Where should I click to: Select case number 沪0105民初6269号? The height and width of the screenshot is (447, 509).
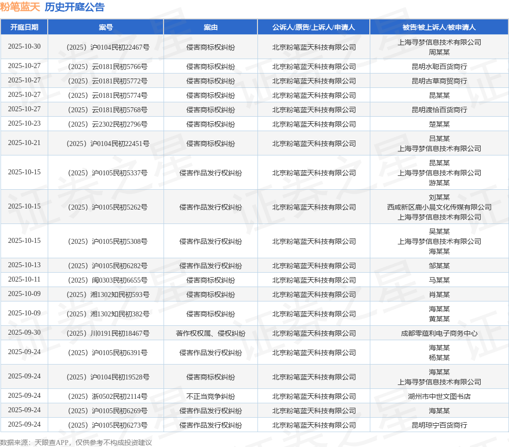click(x=108, y=411)
